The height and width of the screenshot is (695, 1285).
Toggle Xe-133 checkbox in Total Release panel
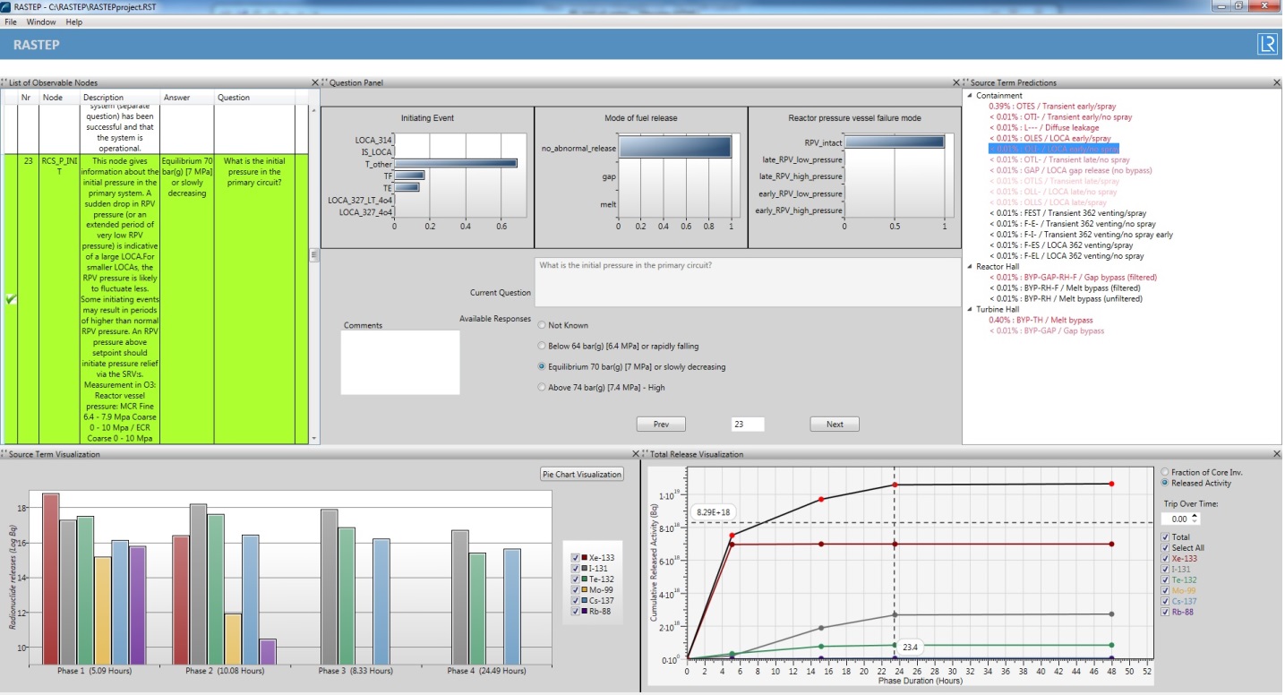pyautogui.click(x=1165, y=559)
